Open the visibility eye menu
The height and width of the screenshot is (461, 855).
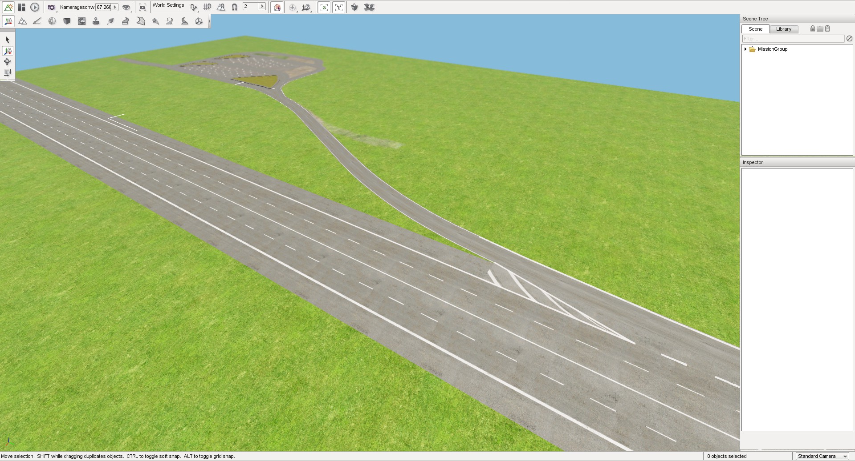(126, 7)
